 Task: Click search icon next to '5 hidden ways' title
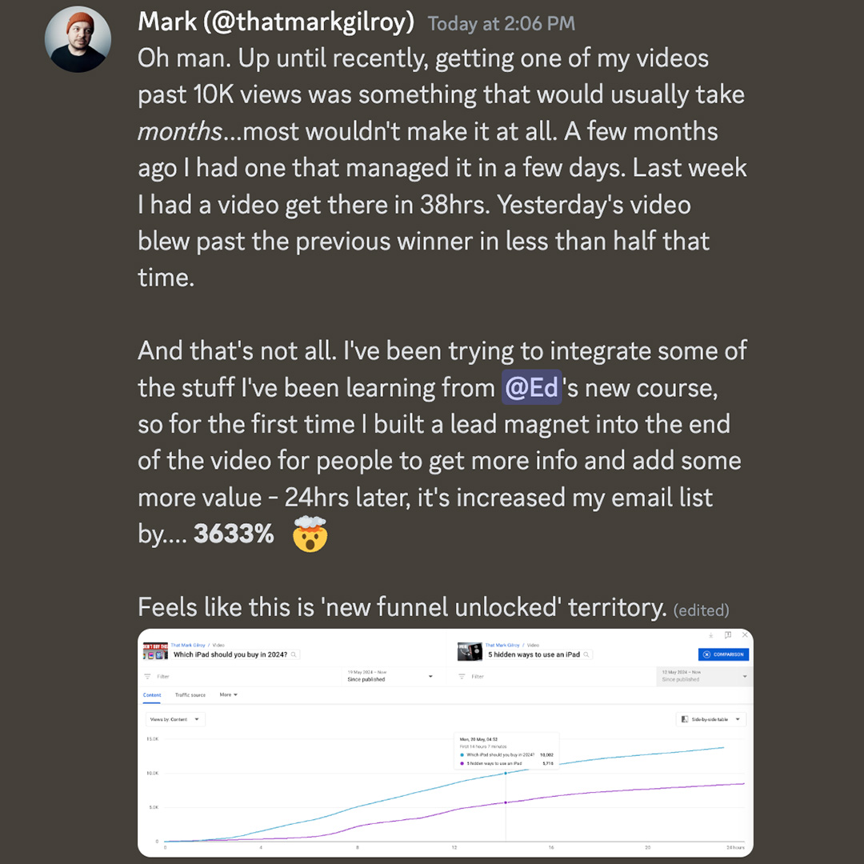586,654
